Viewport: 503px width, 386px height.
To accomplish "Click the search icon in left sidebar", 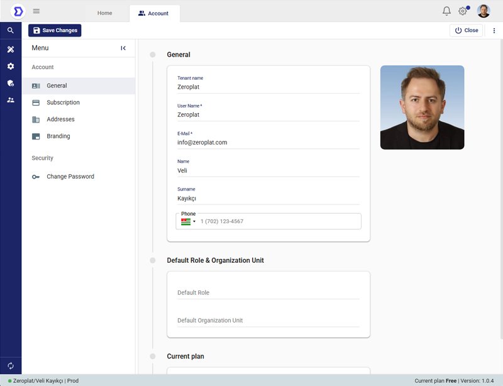I will point(11,30).
